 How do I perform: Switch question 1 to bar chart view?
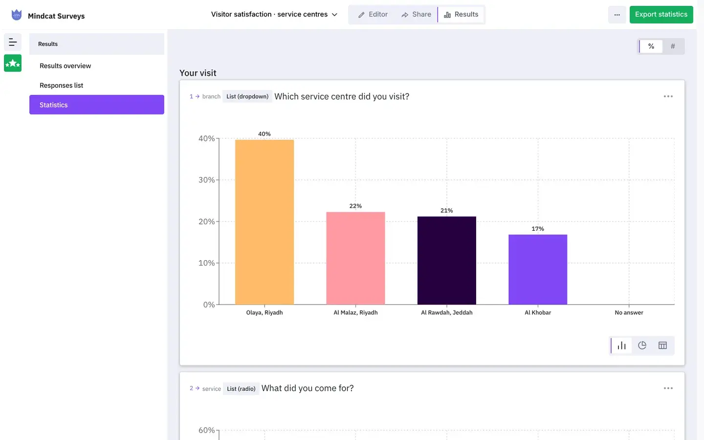point(621,346)
